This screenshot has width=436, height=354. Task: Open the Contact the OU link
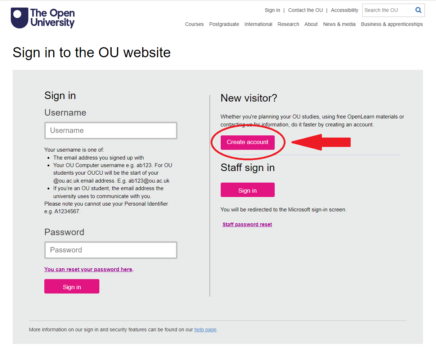[x=305, y=10]
